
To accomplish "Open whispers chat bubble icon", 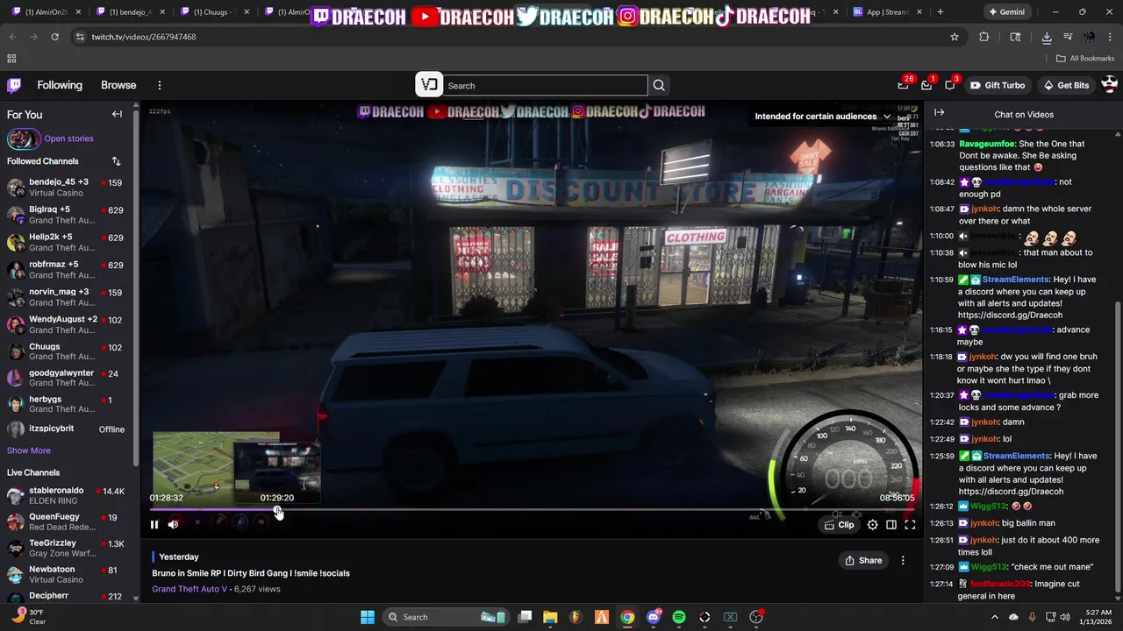I will 950,85.
